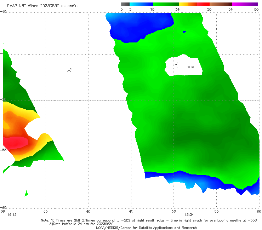Click the '64' color bar label

click(230, 10)
